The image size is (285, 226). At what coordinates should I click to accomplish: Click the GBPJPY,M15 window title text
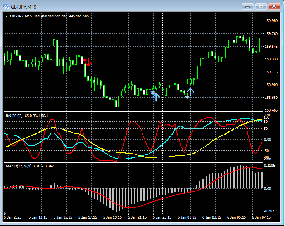(x=23, y=7)
